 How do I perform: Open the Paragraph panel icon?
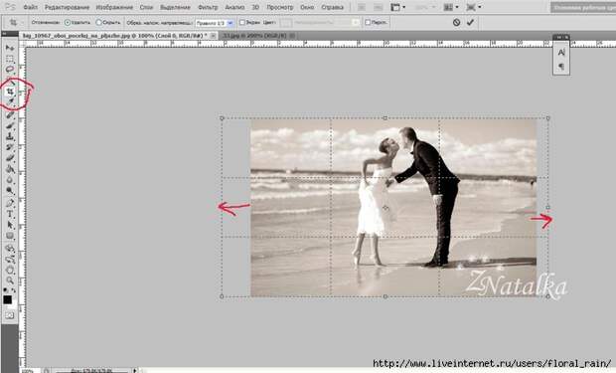(561, 67)
